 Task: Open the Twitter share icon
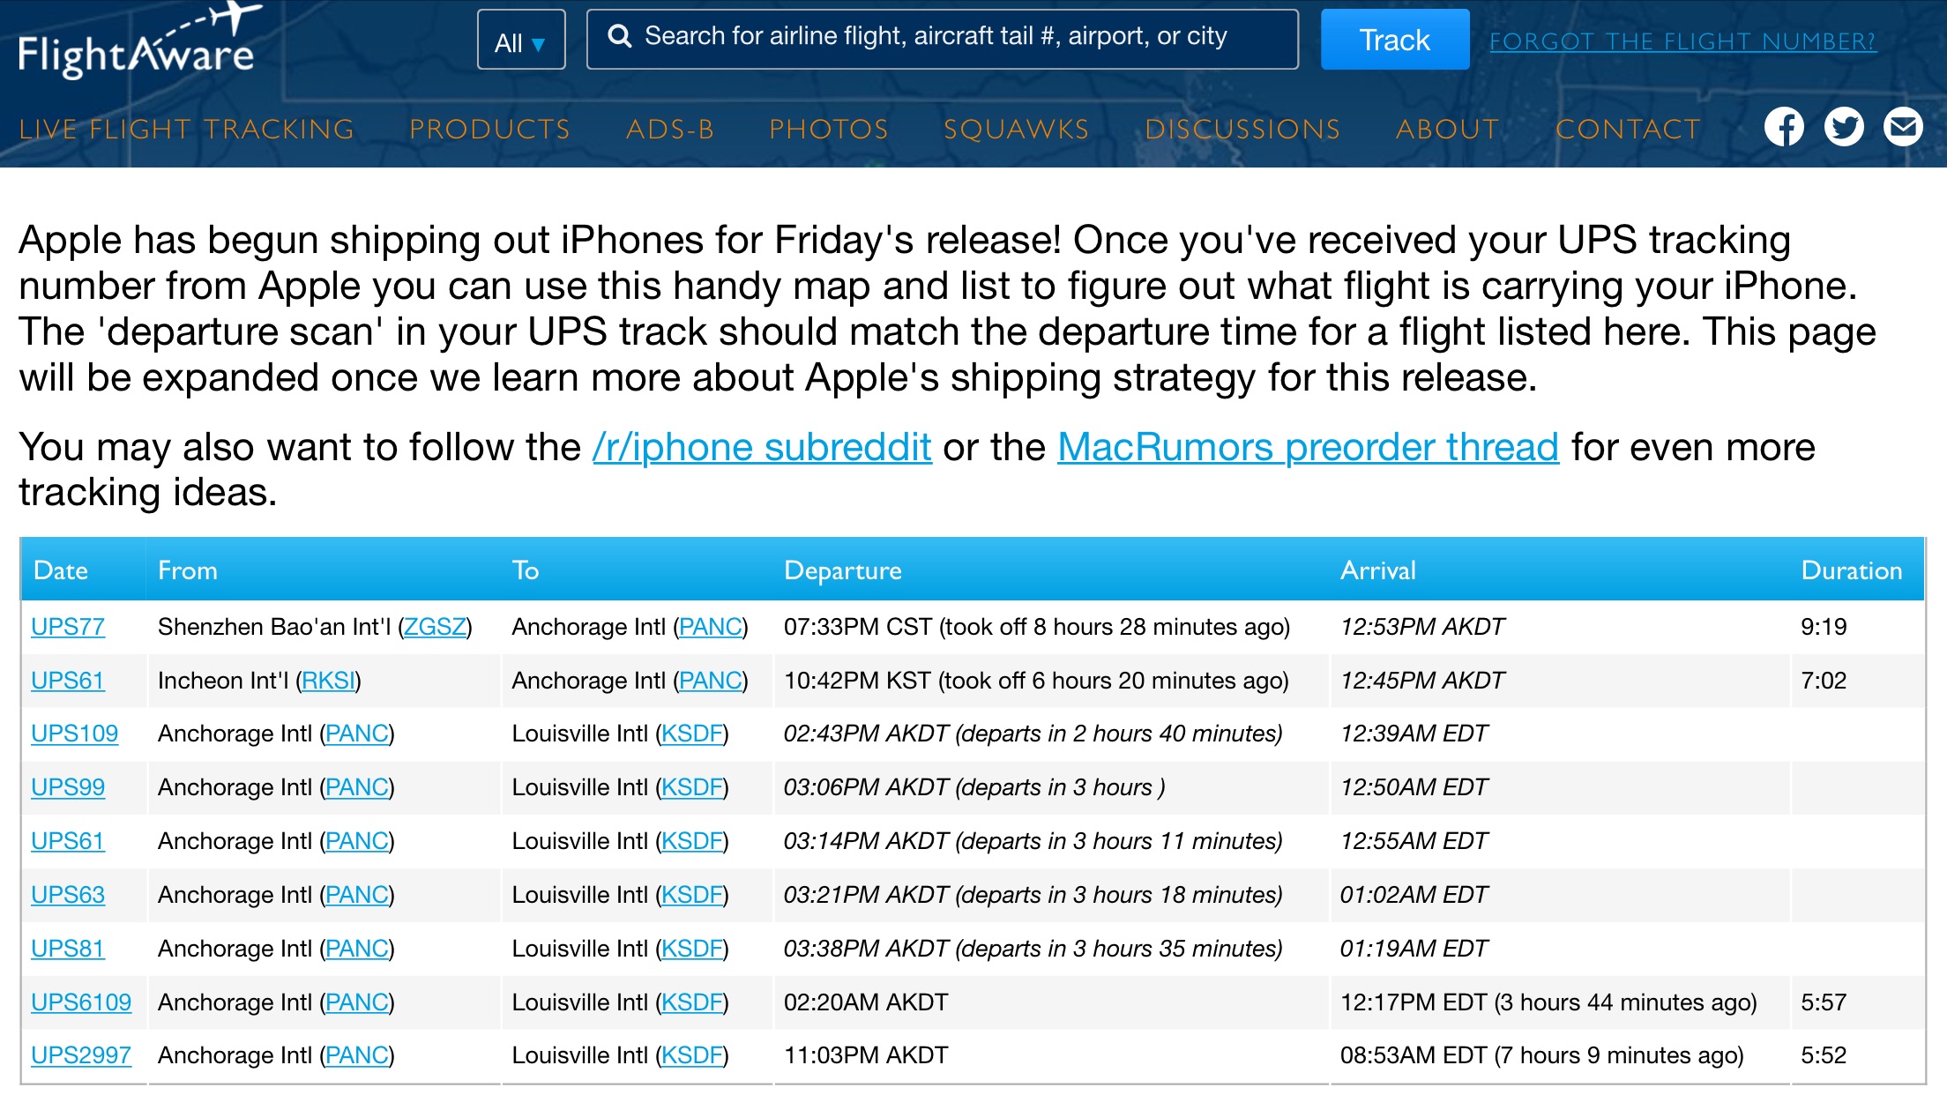coord(1844,128)
